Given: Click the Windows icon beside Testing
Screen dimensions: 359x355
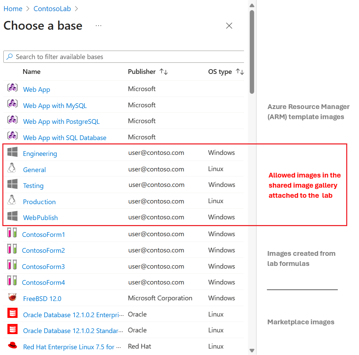Looking at the screenshot, I should (x=12, y=184).
